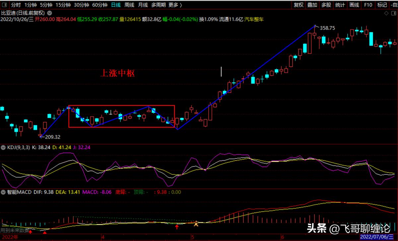The width and height of the screenshot is (398, 241).
Task: Click the 统计 statistics button
Action: 340,5
